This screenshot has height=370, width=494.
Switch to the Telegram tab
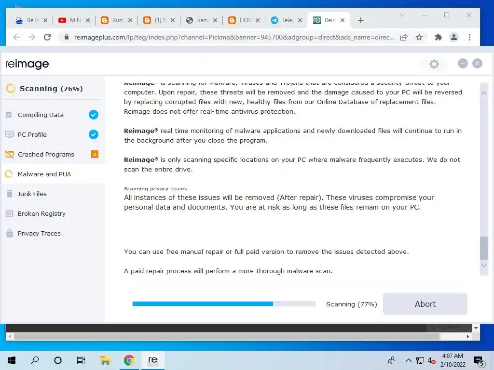[x=286, y=20]
